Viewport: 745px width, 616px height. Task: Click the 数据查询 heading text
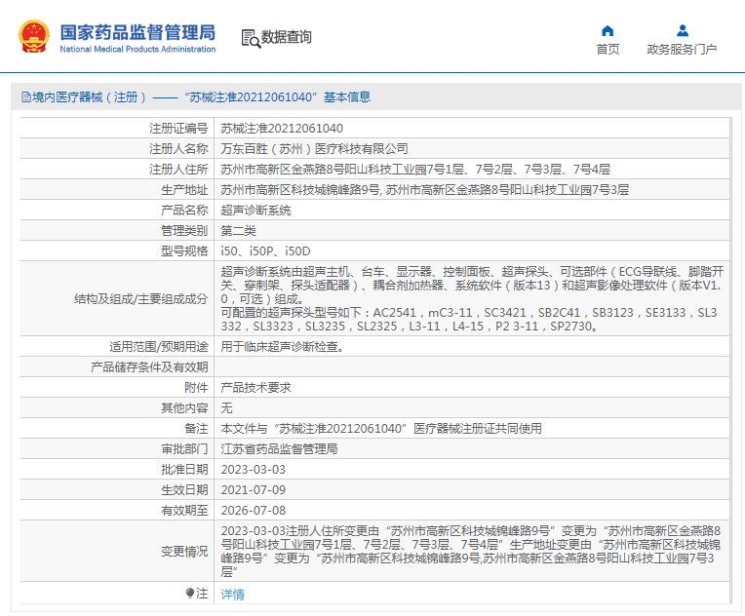click(287, 37)
